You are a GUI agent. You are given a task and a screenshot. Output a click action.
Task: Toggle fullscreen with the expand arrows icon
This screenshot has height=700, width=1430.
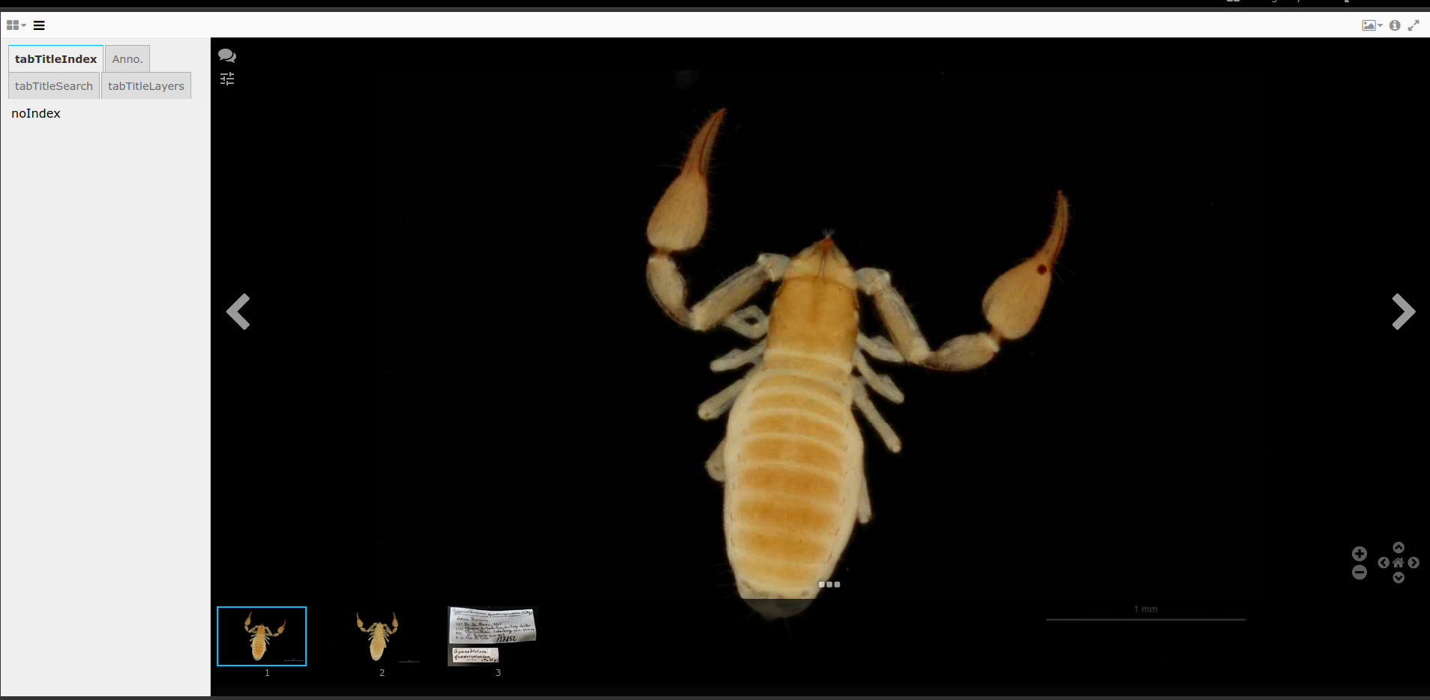click(1414, 25)
